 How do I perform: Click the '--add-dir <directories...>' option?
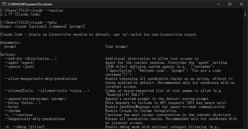pos(30,59)
